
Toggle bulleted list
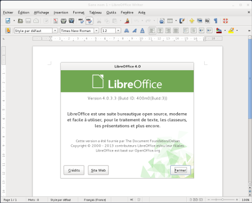[194, 30]
